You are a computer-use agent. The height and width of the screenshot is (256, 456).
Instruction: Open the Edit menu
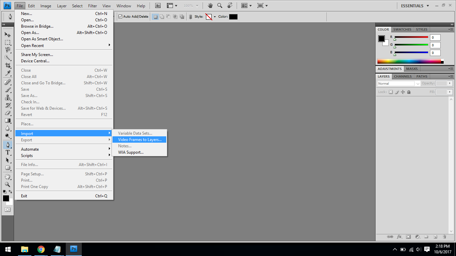point(31,6)
